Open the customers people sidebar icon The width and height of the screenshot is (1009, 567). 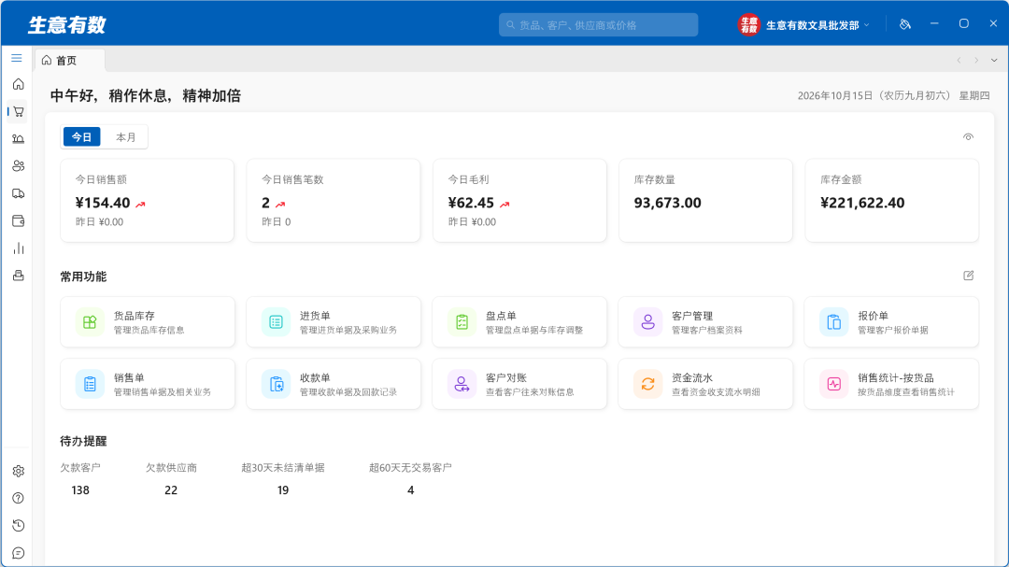click(x=18, y=166)
